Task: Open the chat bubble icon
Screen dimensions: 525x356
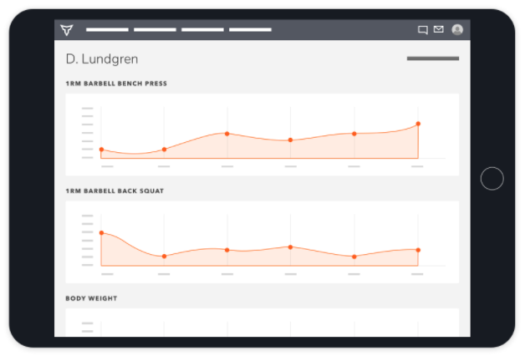Action: (x=423, y=30)
